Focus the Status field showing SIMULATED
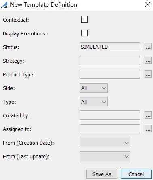Screen dimensions: 153x180 (110, 47)
